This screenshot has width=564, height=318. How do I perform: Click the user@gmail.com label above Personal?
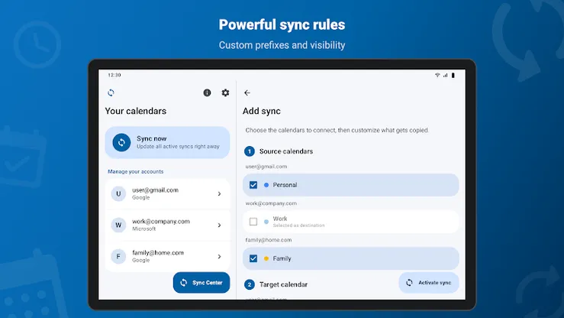tap(266, 167)
